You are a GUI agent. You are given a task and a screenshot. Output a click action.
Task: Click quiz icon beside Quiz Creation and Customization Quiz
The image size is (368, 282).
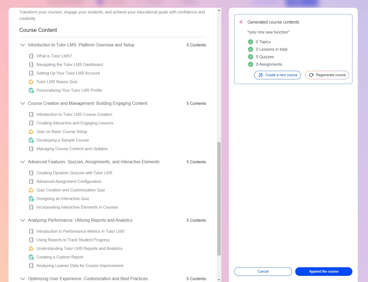click(x=31, y=190)
